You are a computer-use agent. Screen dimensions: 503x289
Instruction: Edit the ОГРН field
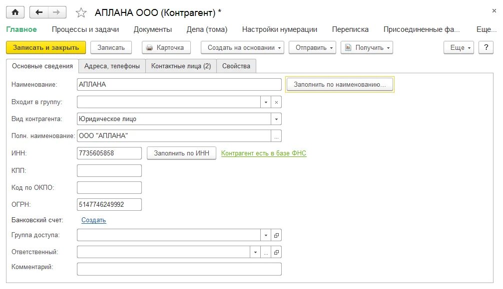109,204
